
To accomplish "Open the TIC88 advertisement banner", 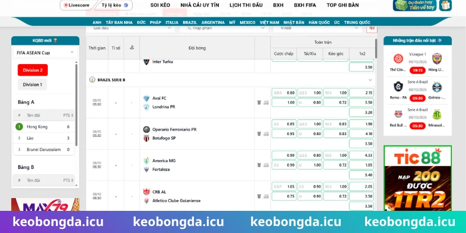I will coord(418,178).
